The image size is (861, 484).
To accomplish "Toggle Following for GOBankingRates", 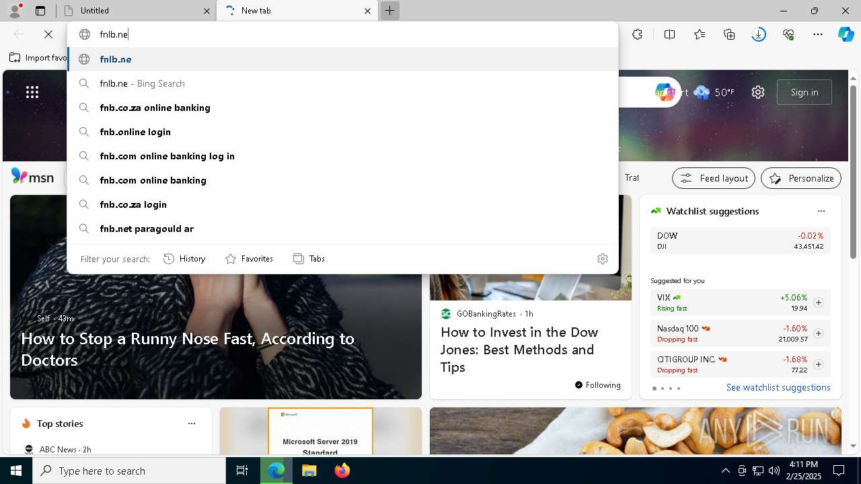I will click(597, 385).
